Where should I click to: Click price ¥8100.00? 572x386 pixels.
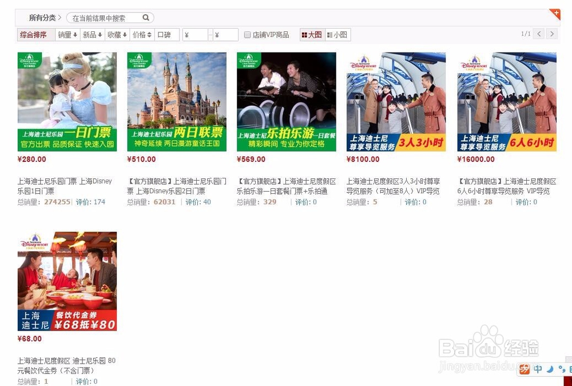click(x=363, y=159)
